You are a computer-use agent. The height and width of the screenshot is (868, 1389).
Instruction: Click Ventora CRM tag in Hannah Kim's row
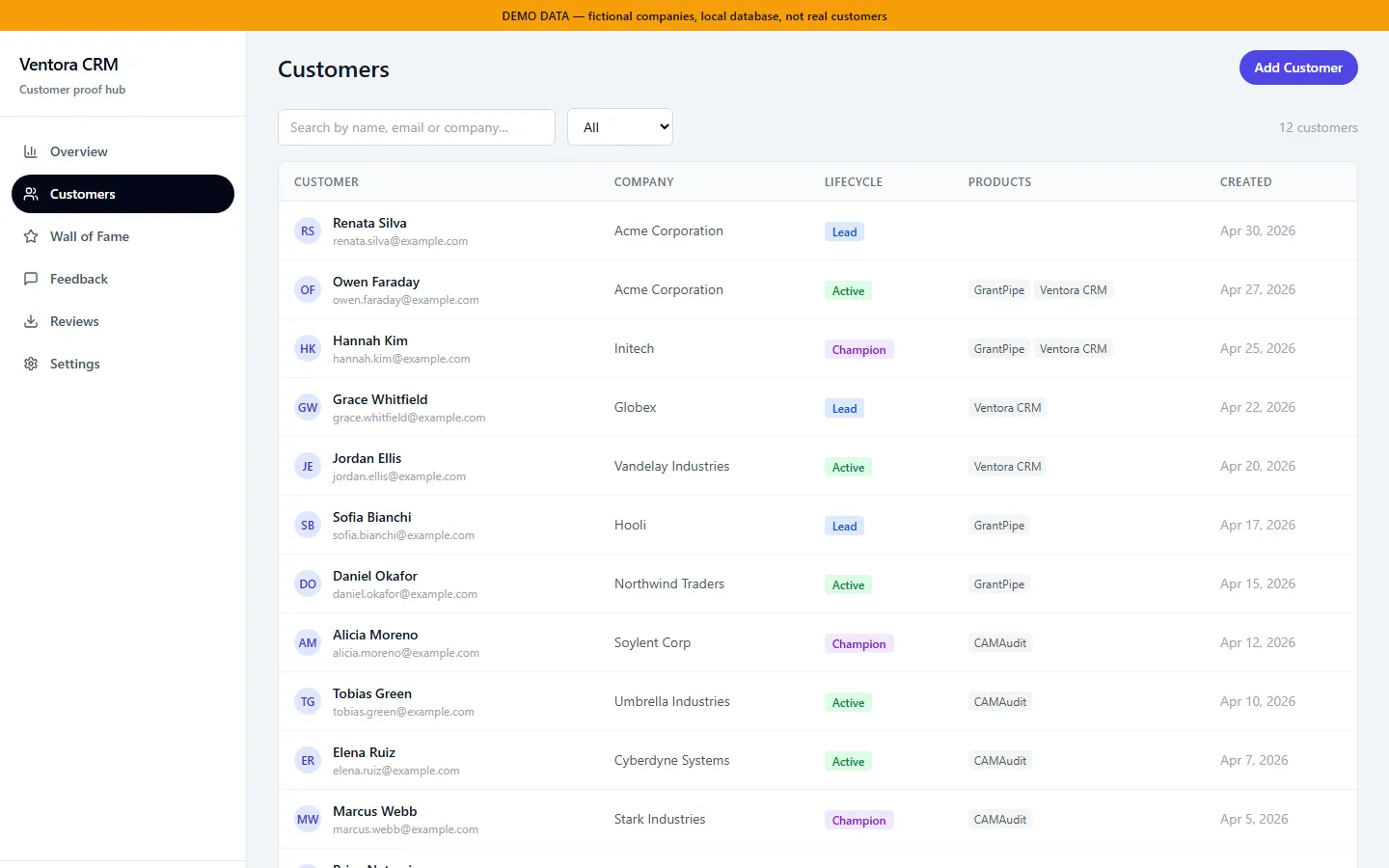[x=1074, y=348]
